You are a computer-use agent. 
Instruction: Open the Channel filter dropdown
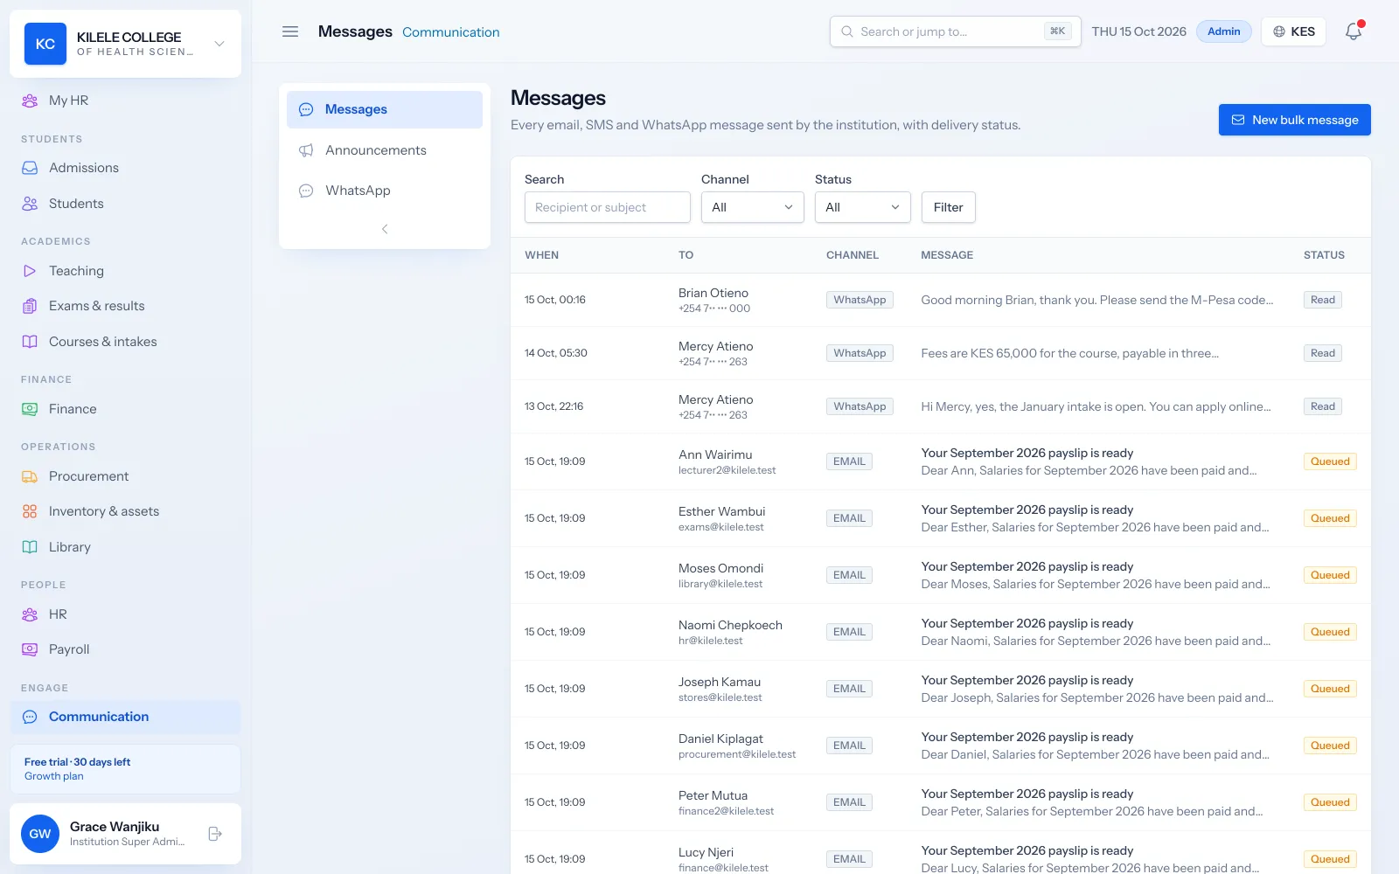coord(752,207)
